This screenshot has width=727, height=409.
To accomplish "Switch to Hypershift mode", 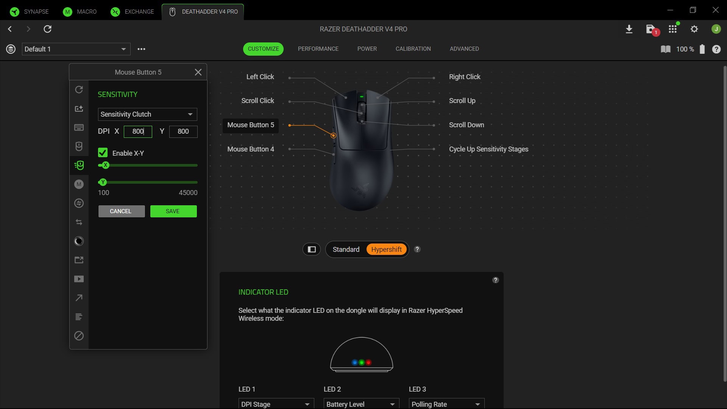I will click(x=386, y=250).
